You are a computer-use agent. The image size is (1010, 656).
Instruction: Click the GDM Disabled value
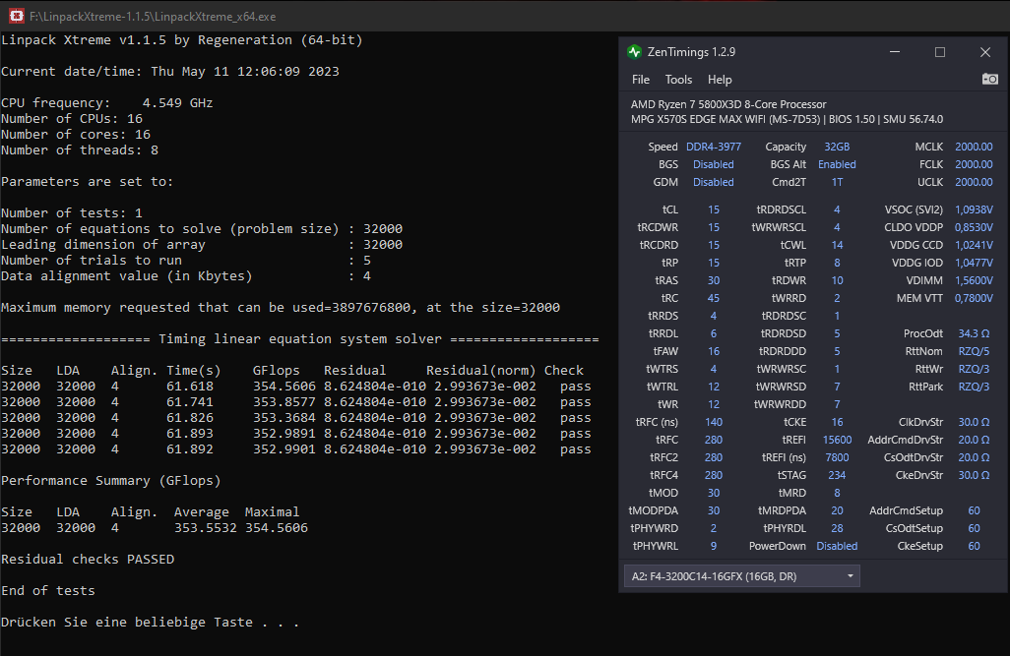coord(713,182)
